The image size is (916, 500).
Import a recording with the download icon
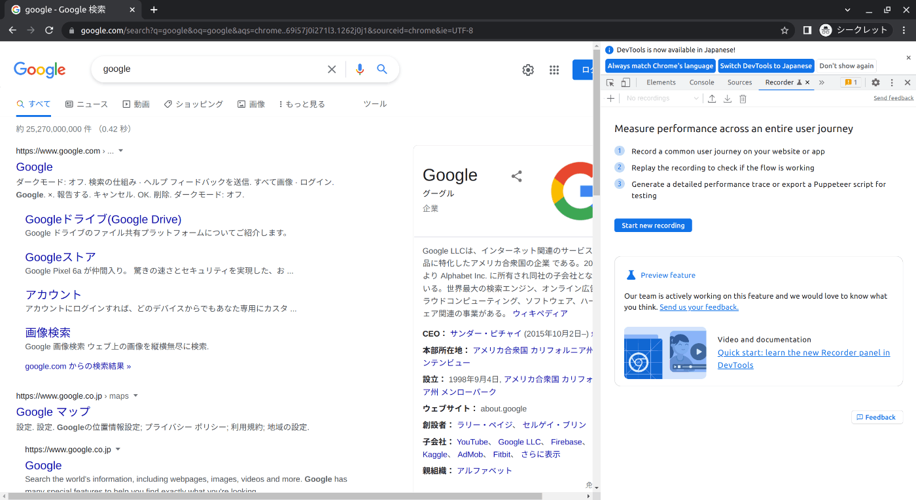(x=727, y=98)
